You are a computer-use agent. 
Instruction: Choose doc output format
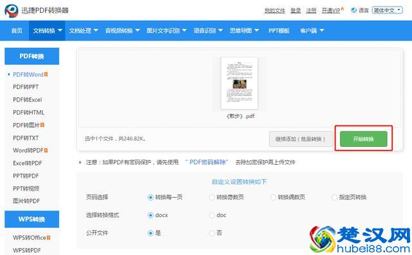tap(212, 215)
